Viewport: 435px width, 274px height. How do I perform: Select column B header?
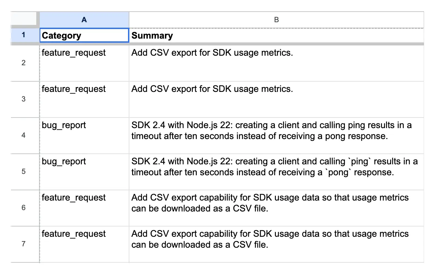(277, 20)
